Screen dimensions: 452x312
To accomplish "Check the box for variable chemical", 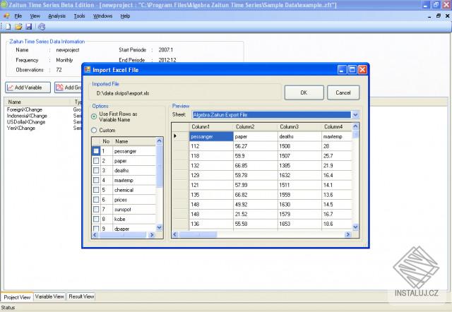I will coord(96,190).
